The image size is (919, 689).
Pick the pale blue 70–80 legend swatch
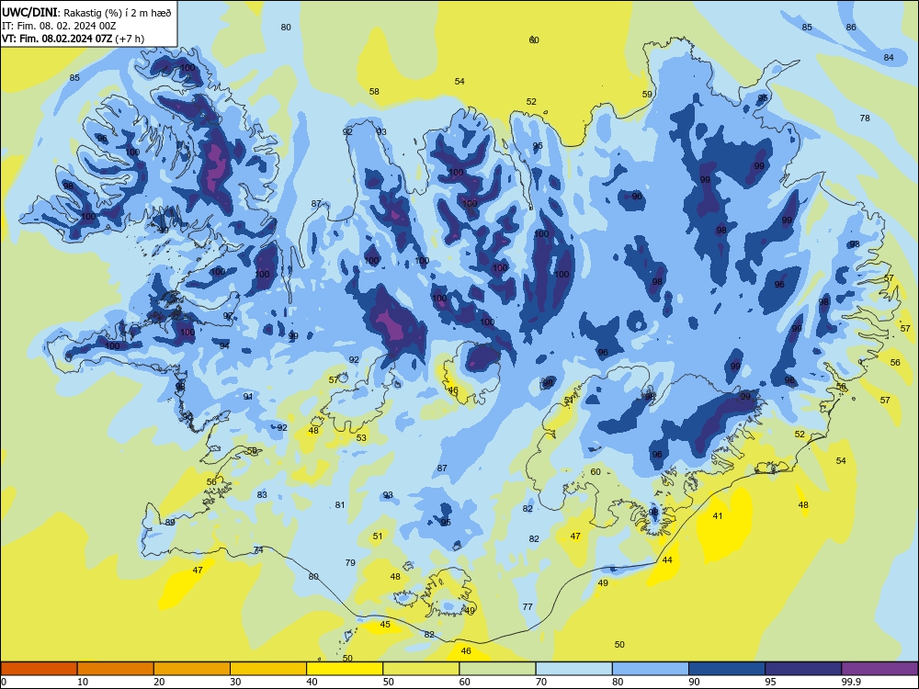click(573, 669)
